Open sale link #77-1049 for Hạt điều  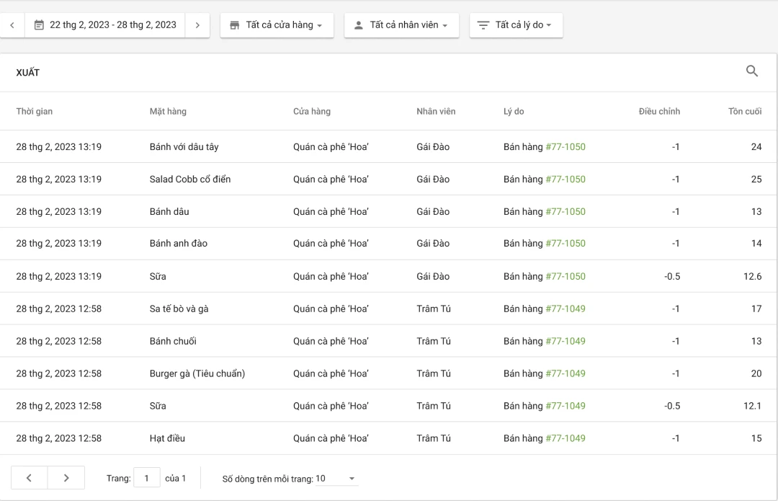pos(565,438)
